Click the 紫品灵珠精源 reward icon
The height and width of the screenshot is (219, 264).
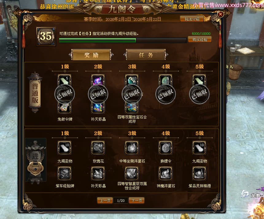[x=199, y=173]
